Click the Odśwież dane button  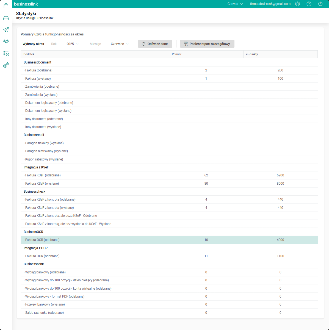tap(155, 44)
